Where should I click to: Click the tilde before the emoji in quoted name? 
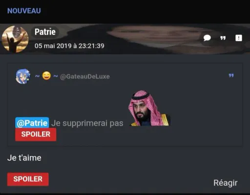click(x=37, y=76)
